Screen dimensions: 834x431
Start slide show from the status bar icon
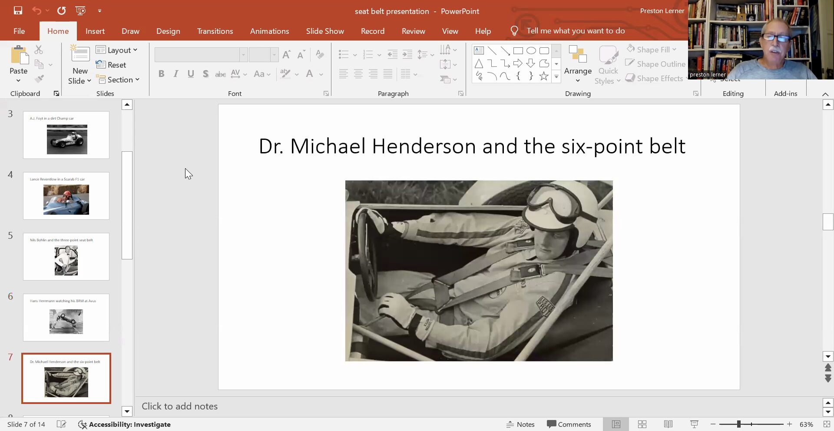(694, 424)
